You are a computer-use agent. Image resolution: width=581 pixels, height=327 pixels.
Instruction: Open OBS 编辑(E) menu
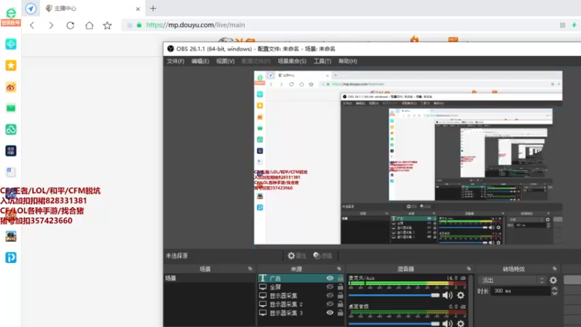pos(200,61)
